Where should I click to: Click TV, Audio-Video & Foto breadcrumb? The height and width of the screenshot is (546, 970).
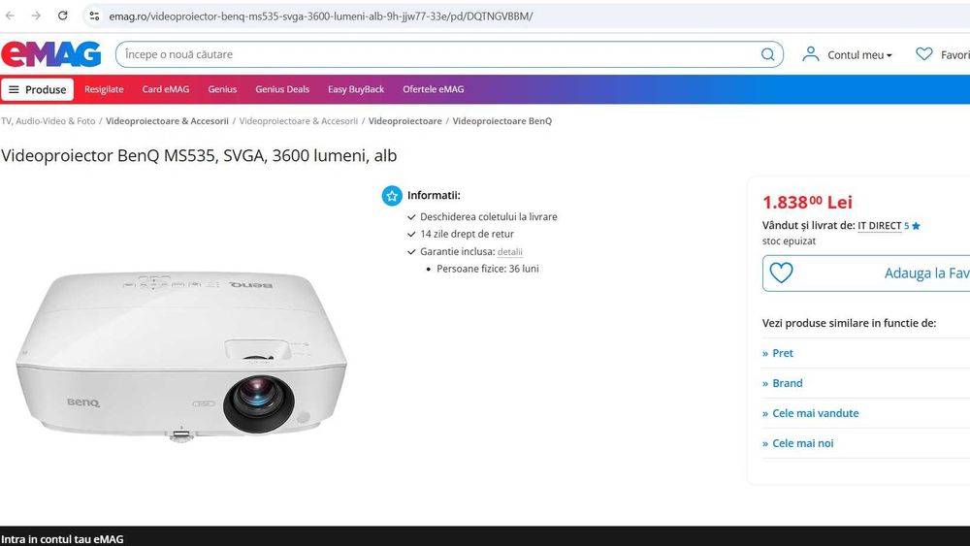[x=48, y=121]
